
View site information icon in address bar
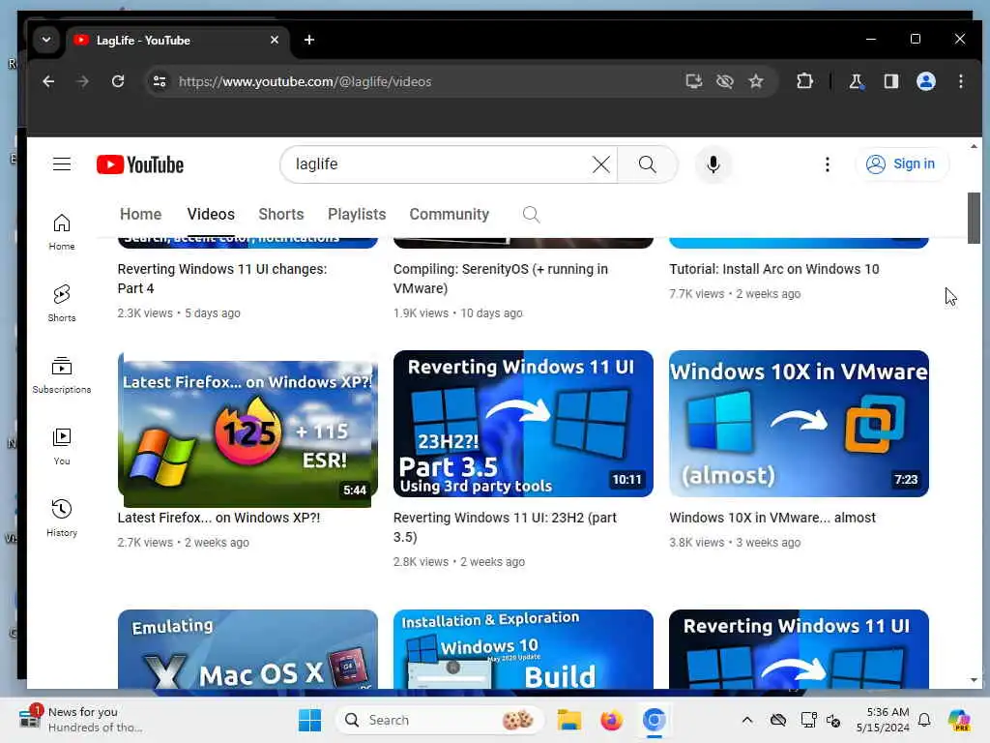coord(160,81)
